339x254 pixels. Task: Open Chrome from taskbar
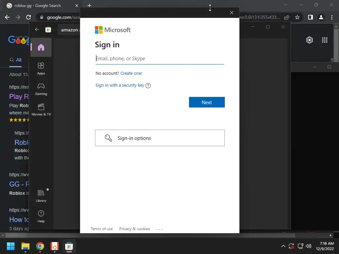pyautogui.click(x=40, y=246)
